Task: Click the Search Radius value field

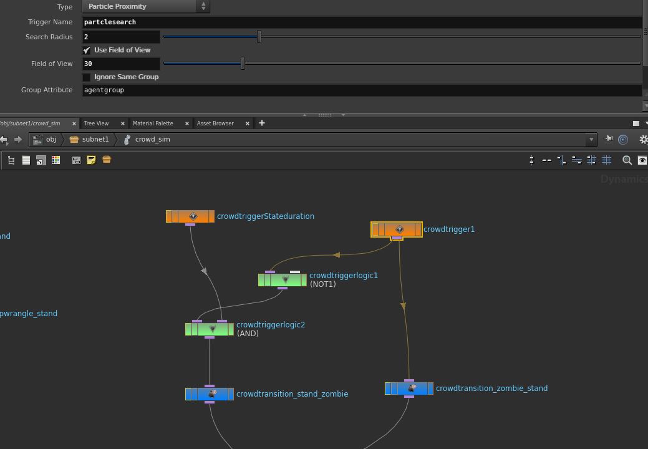Action: pos(121,37)
